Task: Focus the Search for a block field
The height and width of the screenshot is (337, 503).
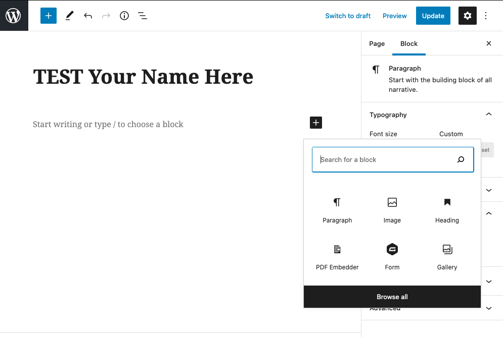Action: 393,159
